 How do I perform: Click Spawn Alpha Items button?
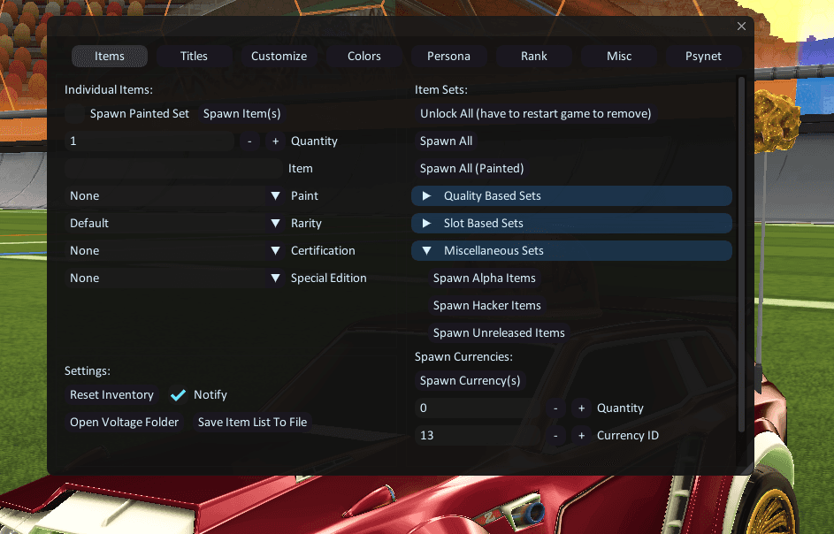[x=484, y=278]
